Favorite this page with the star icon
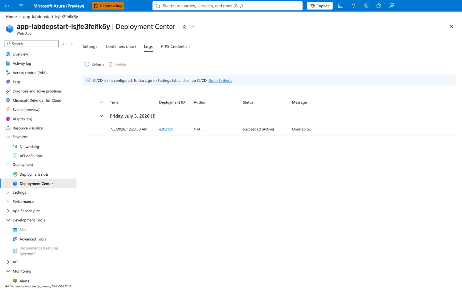Image resolution: width=462 pixels, height=289 pixels. [x=184, y=27]
